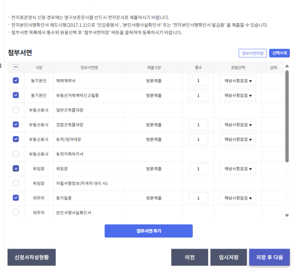Viewport: 297px width, 268px height.
Task: Click 저장 후 다음 to proceed
Action: [x=269, y=257]
